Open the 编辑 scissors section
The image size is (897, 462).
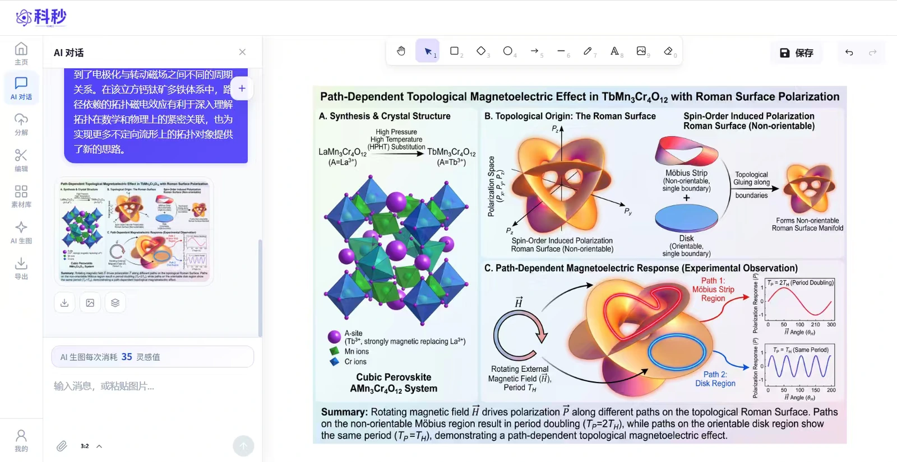coord(21,160)
